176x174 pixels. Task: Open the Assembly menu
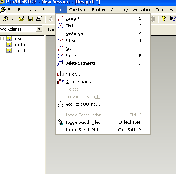pyautogui.click(x=119, y=10)
